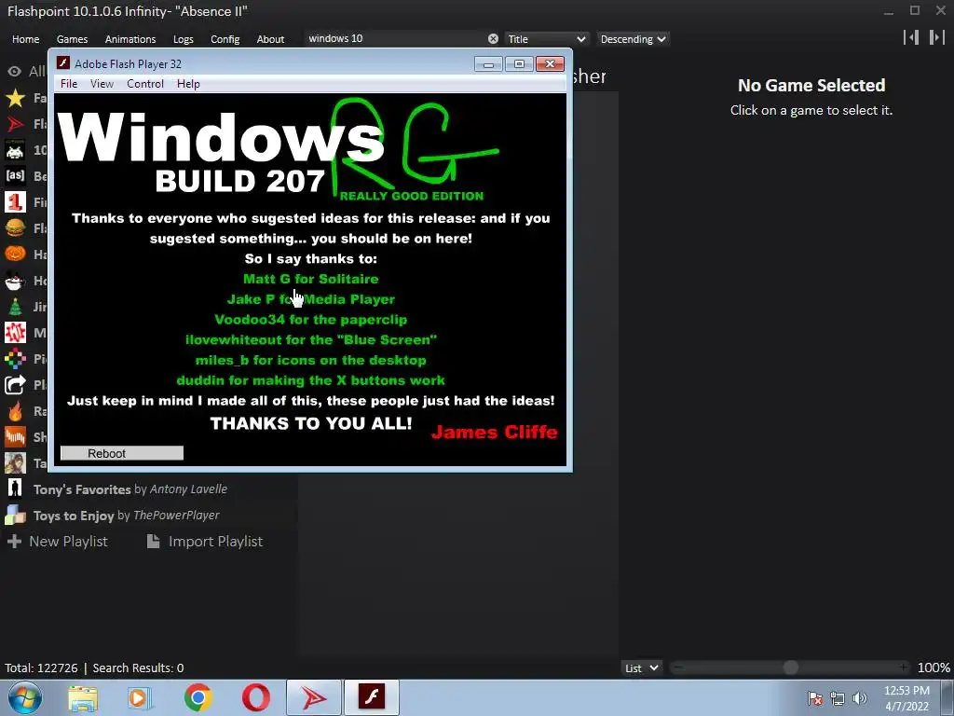The image size is (954, 716).
Task: Select Tony's Favorites playlist name
Action: point(82,489)
